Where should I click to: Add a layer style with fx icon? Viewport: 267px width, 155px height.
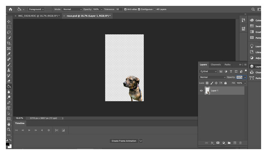click(212, 143)
